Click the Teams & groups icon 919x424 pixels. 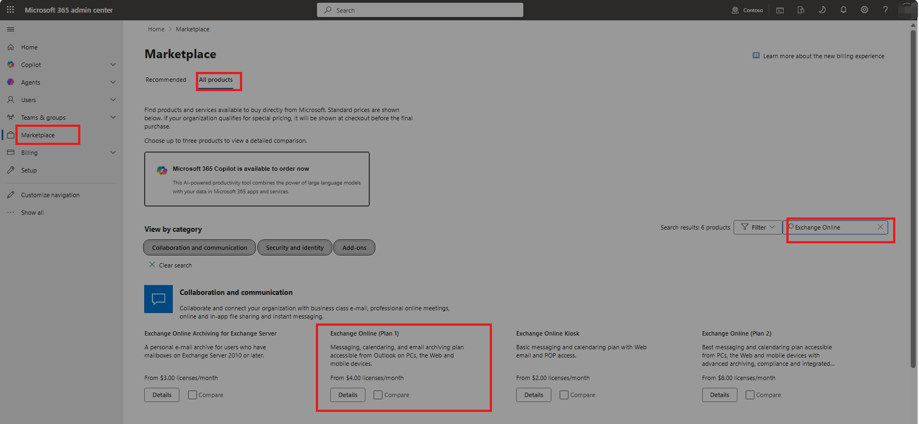point(10,118)
